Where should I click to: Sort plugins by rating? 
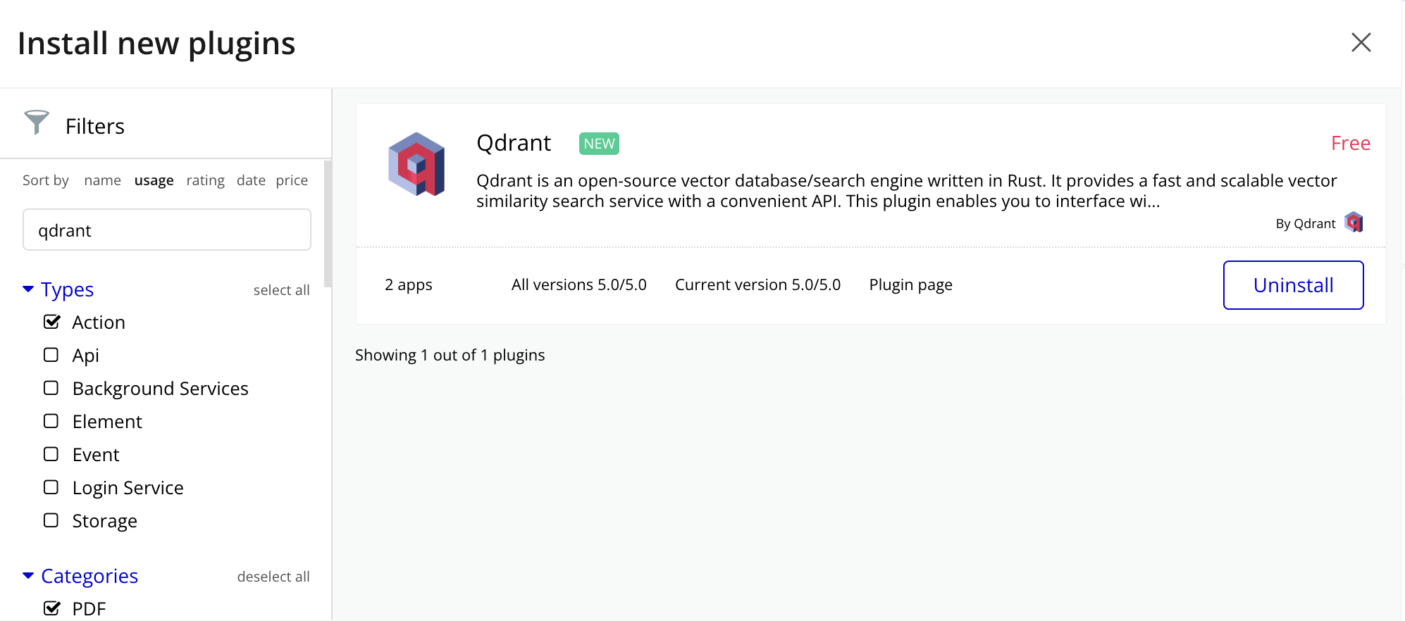point(205,180)
